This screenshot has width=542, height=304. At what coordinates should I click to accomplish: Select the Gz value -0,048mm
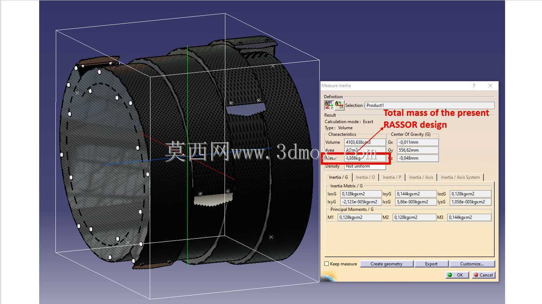[x=417, y=158]
